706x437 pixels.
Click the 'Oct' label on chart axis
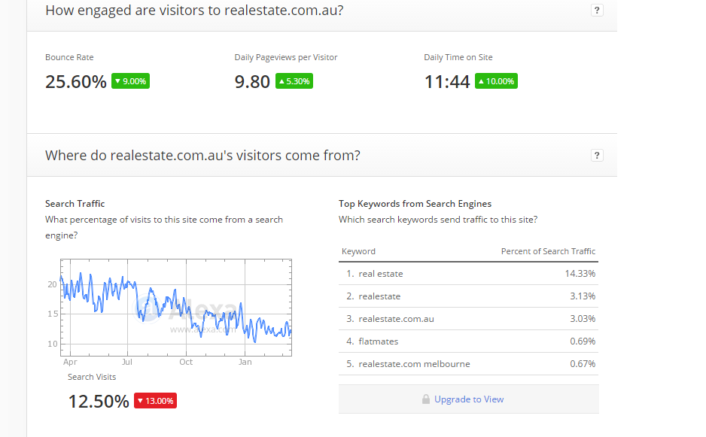(x=186, y=362)
